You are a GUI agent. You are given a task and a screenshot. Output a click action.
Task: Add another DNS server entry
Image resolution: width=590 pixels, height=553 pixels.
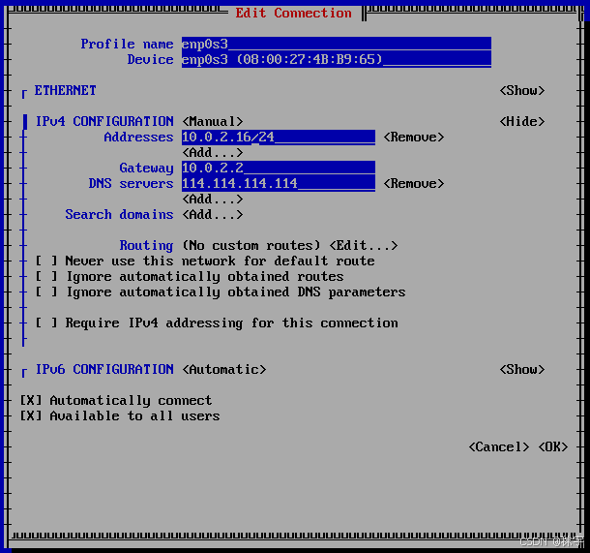click(213, 199)
